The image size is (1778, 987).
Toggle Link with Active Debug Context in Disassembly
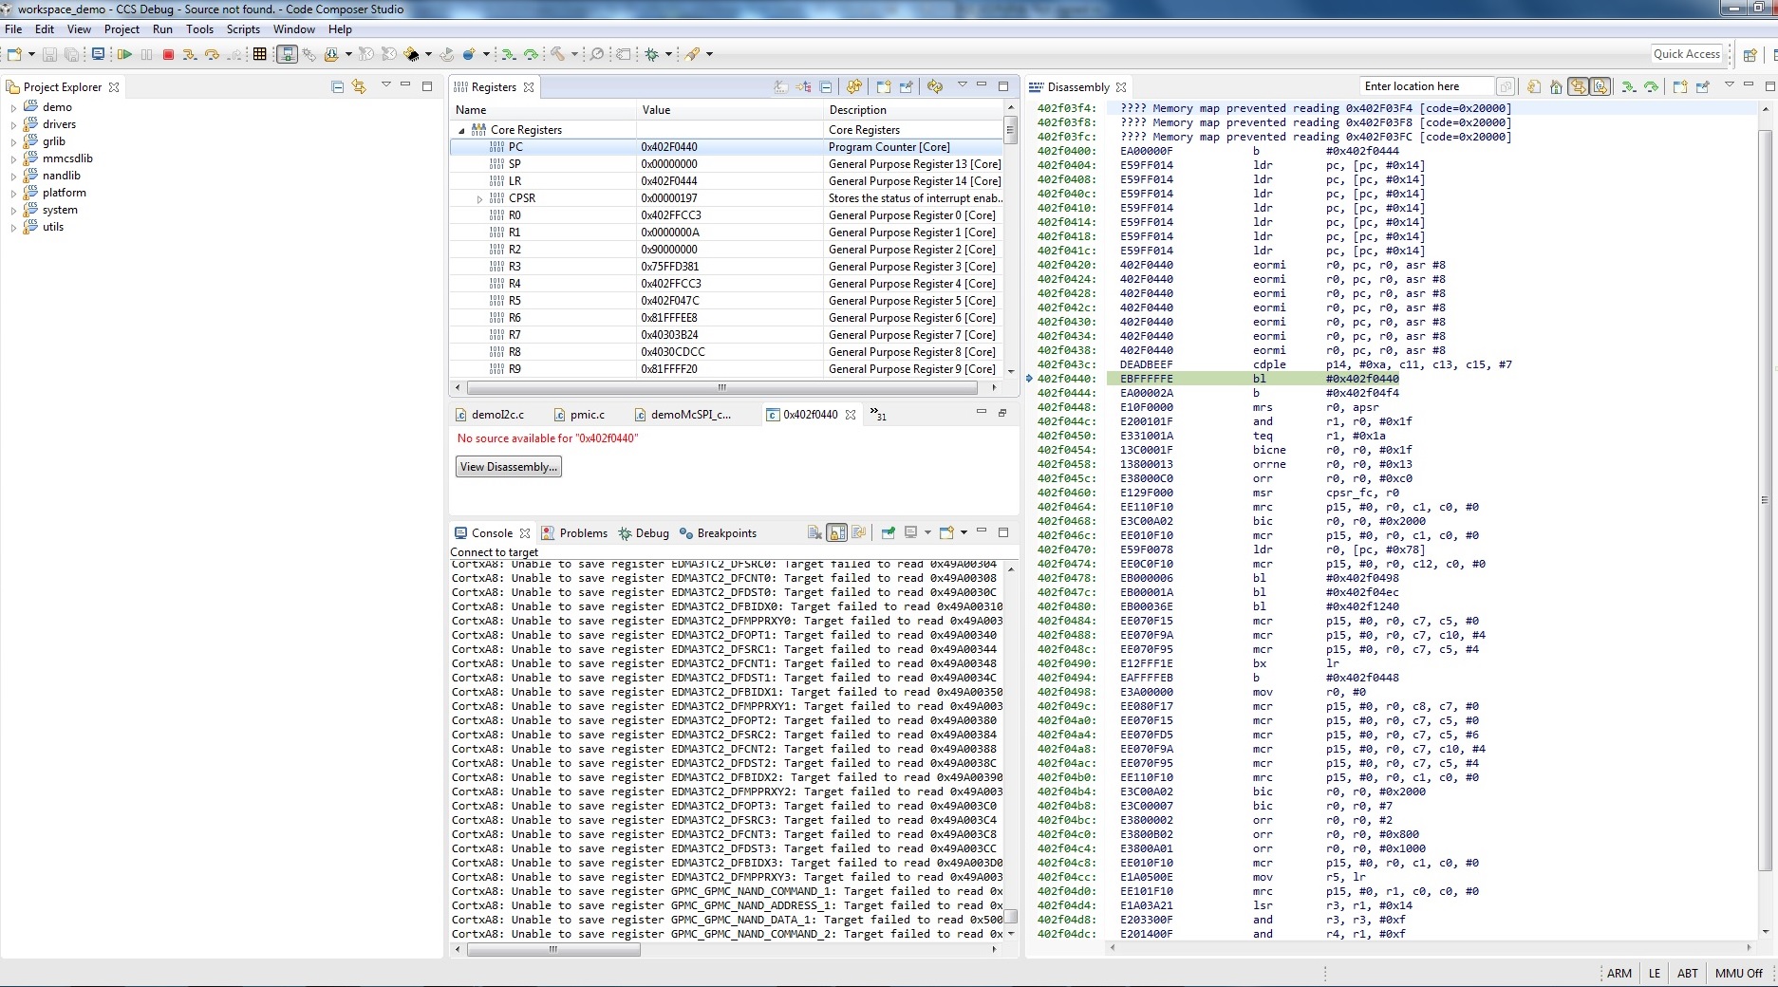tap(1578, 86)
